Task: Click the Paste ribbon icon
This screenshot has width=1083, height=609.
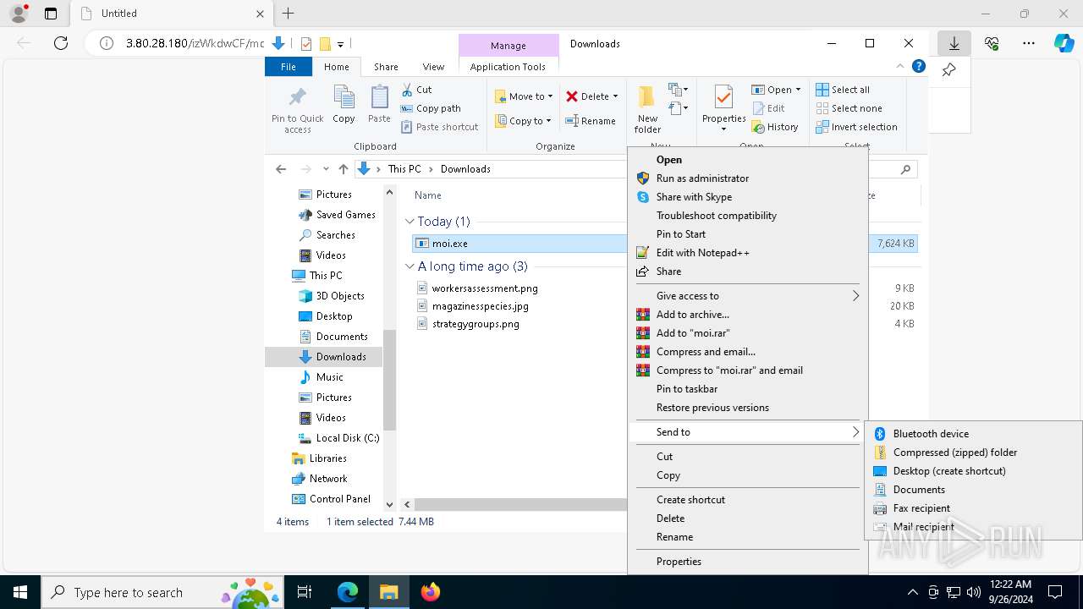Action: pyautogui.click(x=379, y=105)
